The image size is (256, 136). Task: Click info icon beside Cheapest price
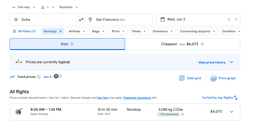click(x=202, y=44)
